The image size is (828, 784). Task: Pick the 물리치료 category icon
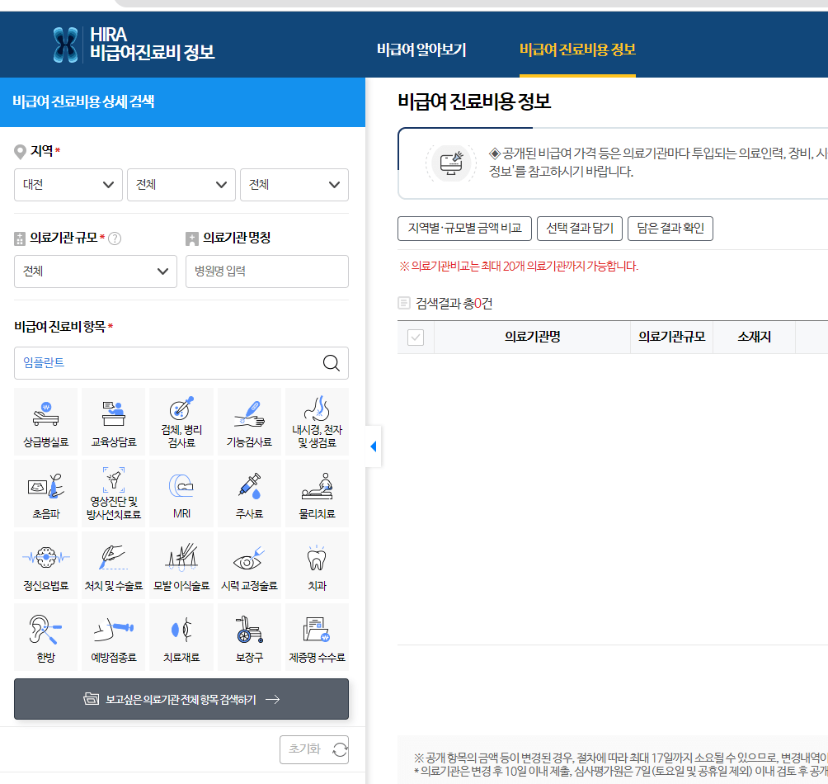317,494
